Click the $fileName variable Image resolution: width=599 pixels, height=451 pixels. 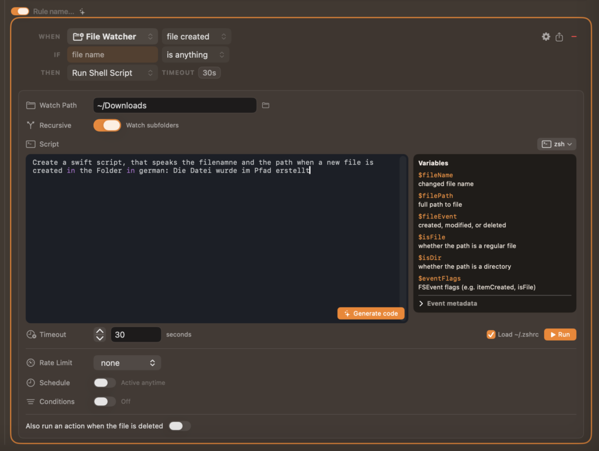(435, 175)
